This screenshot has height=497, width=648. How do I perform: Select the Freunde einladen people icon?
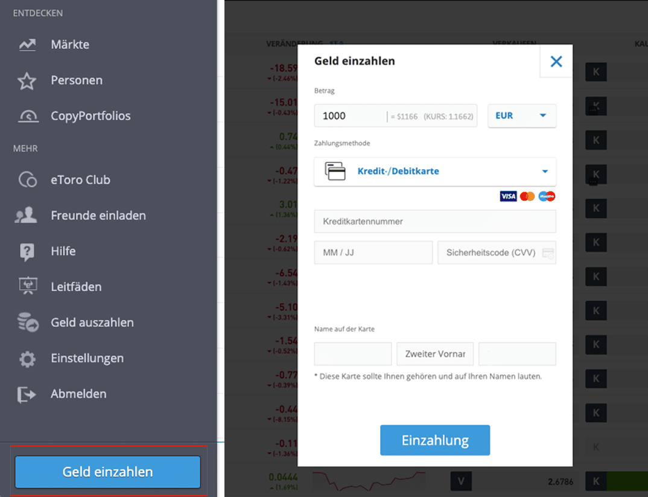click(x=25, y=216)
